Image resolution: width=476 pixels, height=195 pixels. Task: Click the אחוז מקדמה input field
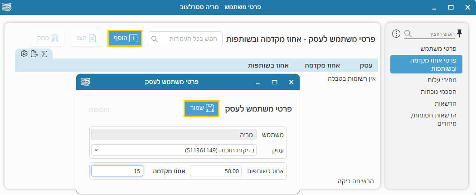(x=117, y=171)
